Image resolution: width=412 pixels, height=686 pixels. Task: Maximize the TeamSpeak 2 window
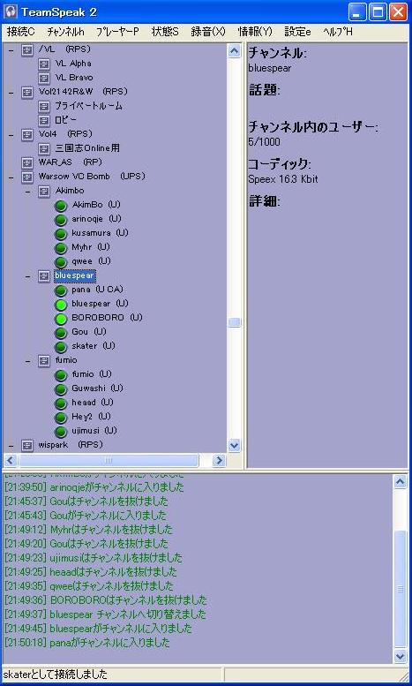tap(378, 11)
